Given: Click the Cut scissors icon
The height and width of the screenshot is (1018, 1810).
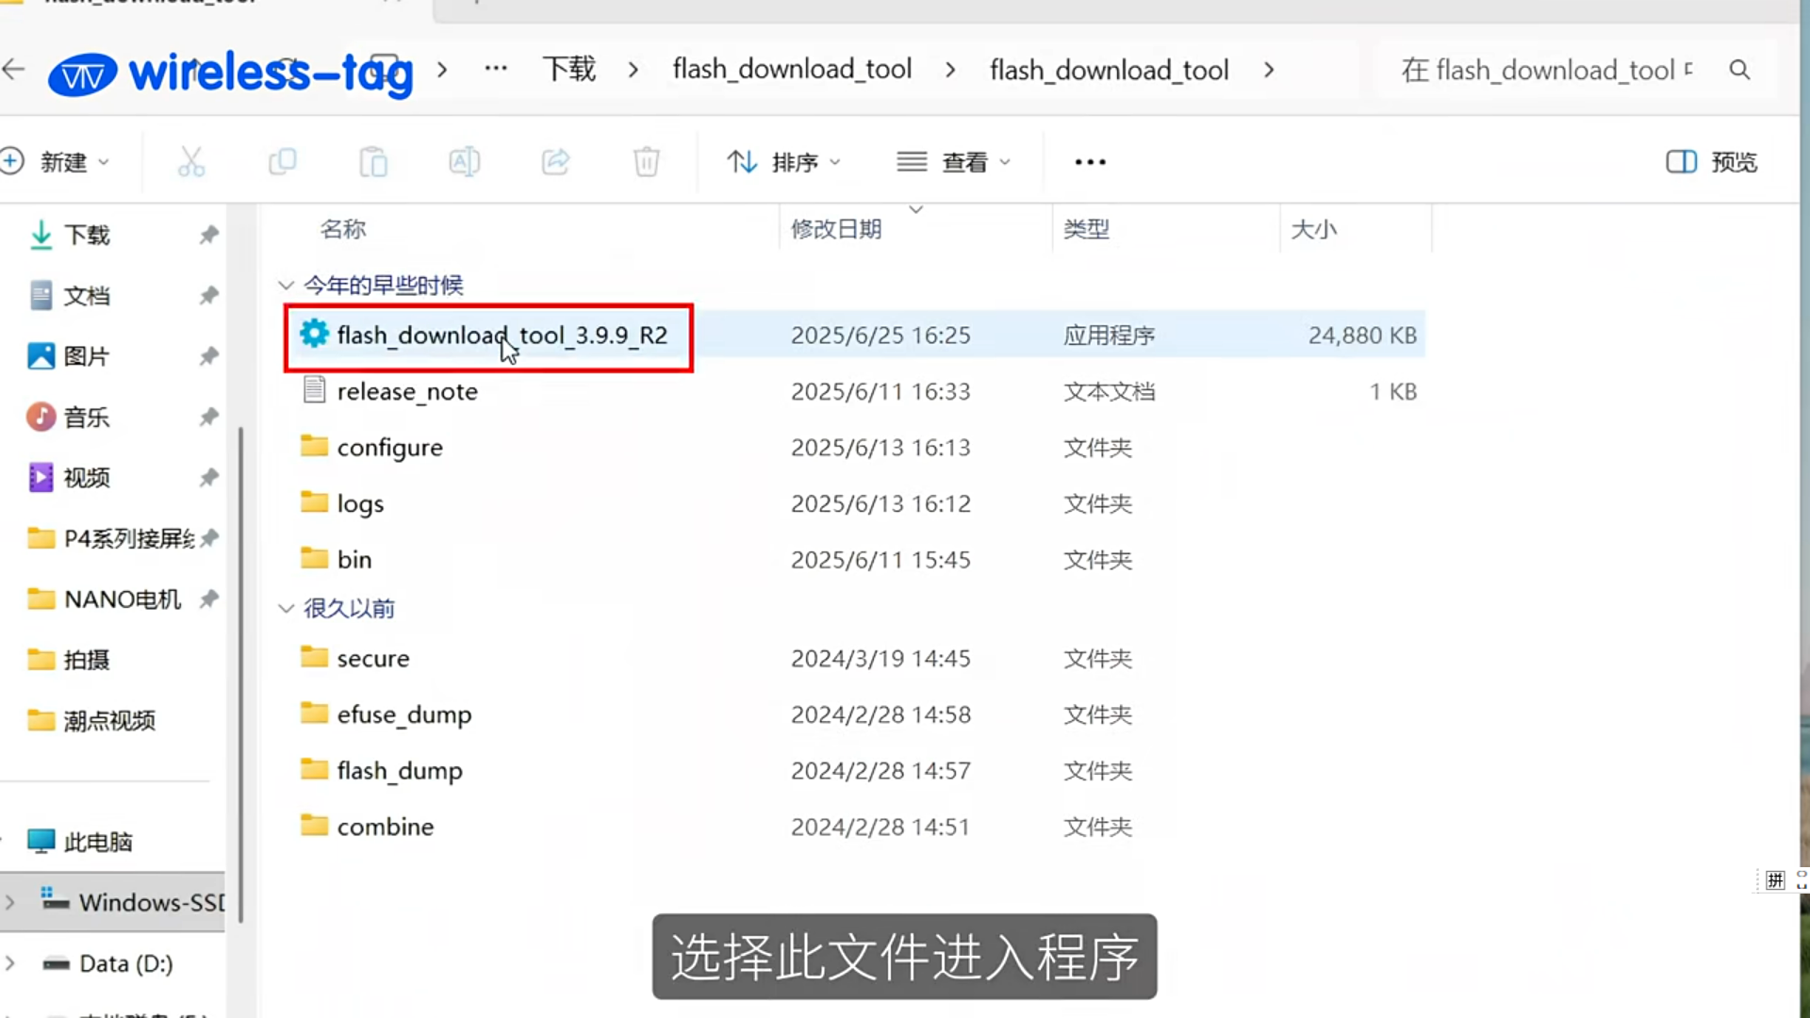Looking at the screenshot, I should tap(191, 162).
